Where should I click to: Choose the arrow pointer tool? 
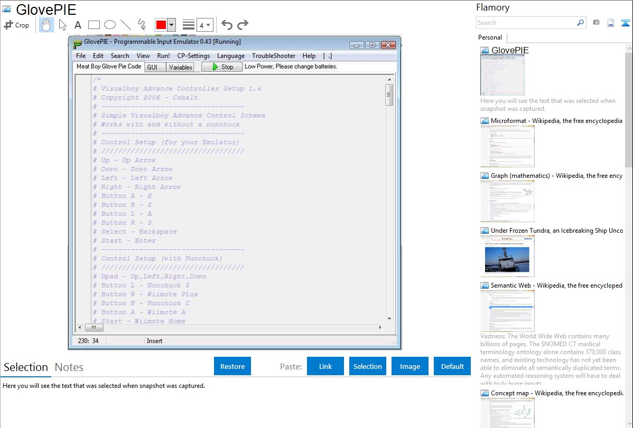point(62,25)
